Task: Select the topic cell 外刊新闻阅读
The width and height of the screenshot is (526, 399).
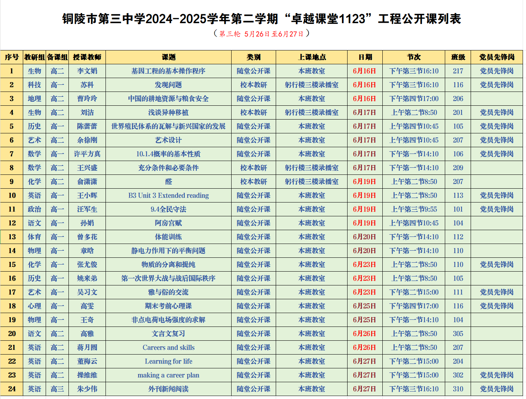Action: tap(168, 389)
